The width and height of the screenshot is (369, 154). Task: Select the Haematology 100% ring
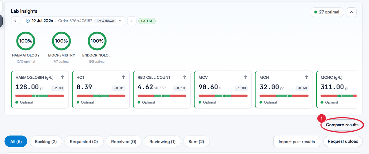point(26,41)
